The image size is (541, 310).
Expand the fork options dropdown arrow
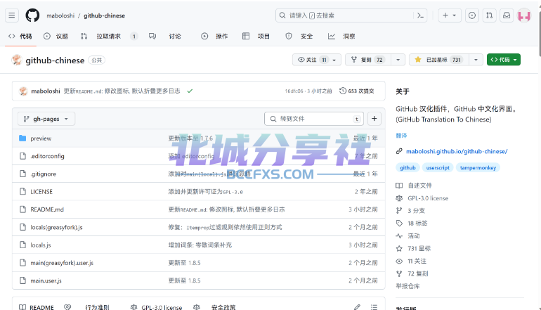point(398,60)
